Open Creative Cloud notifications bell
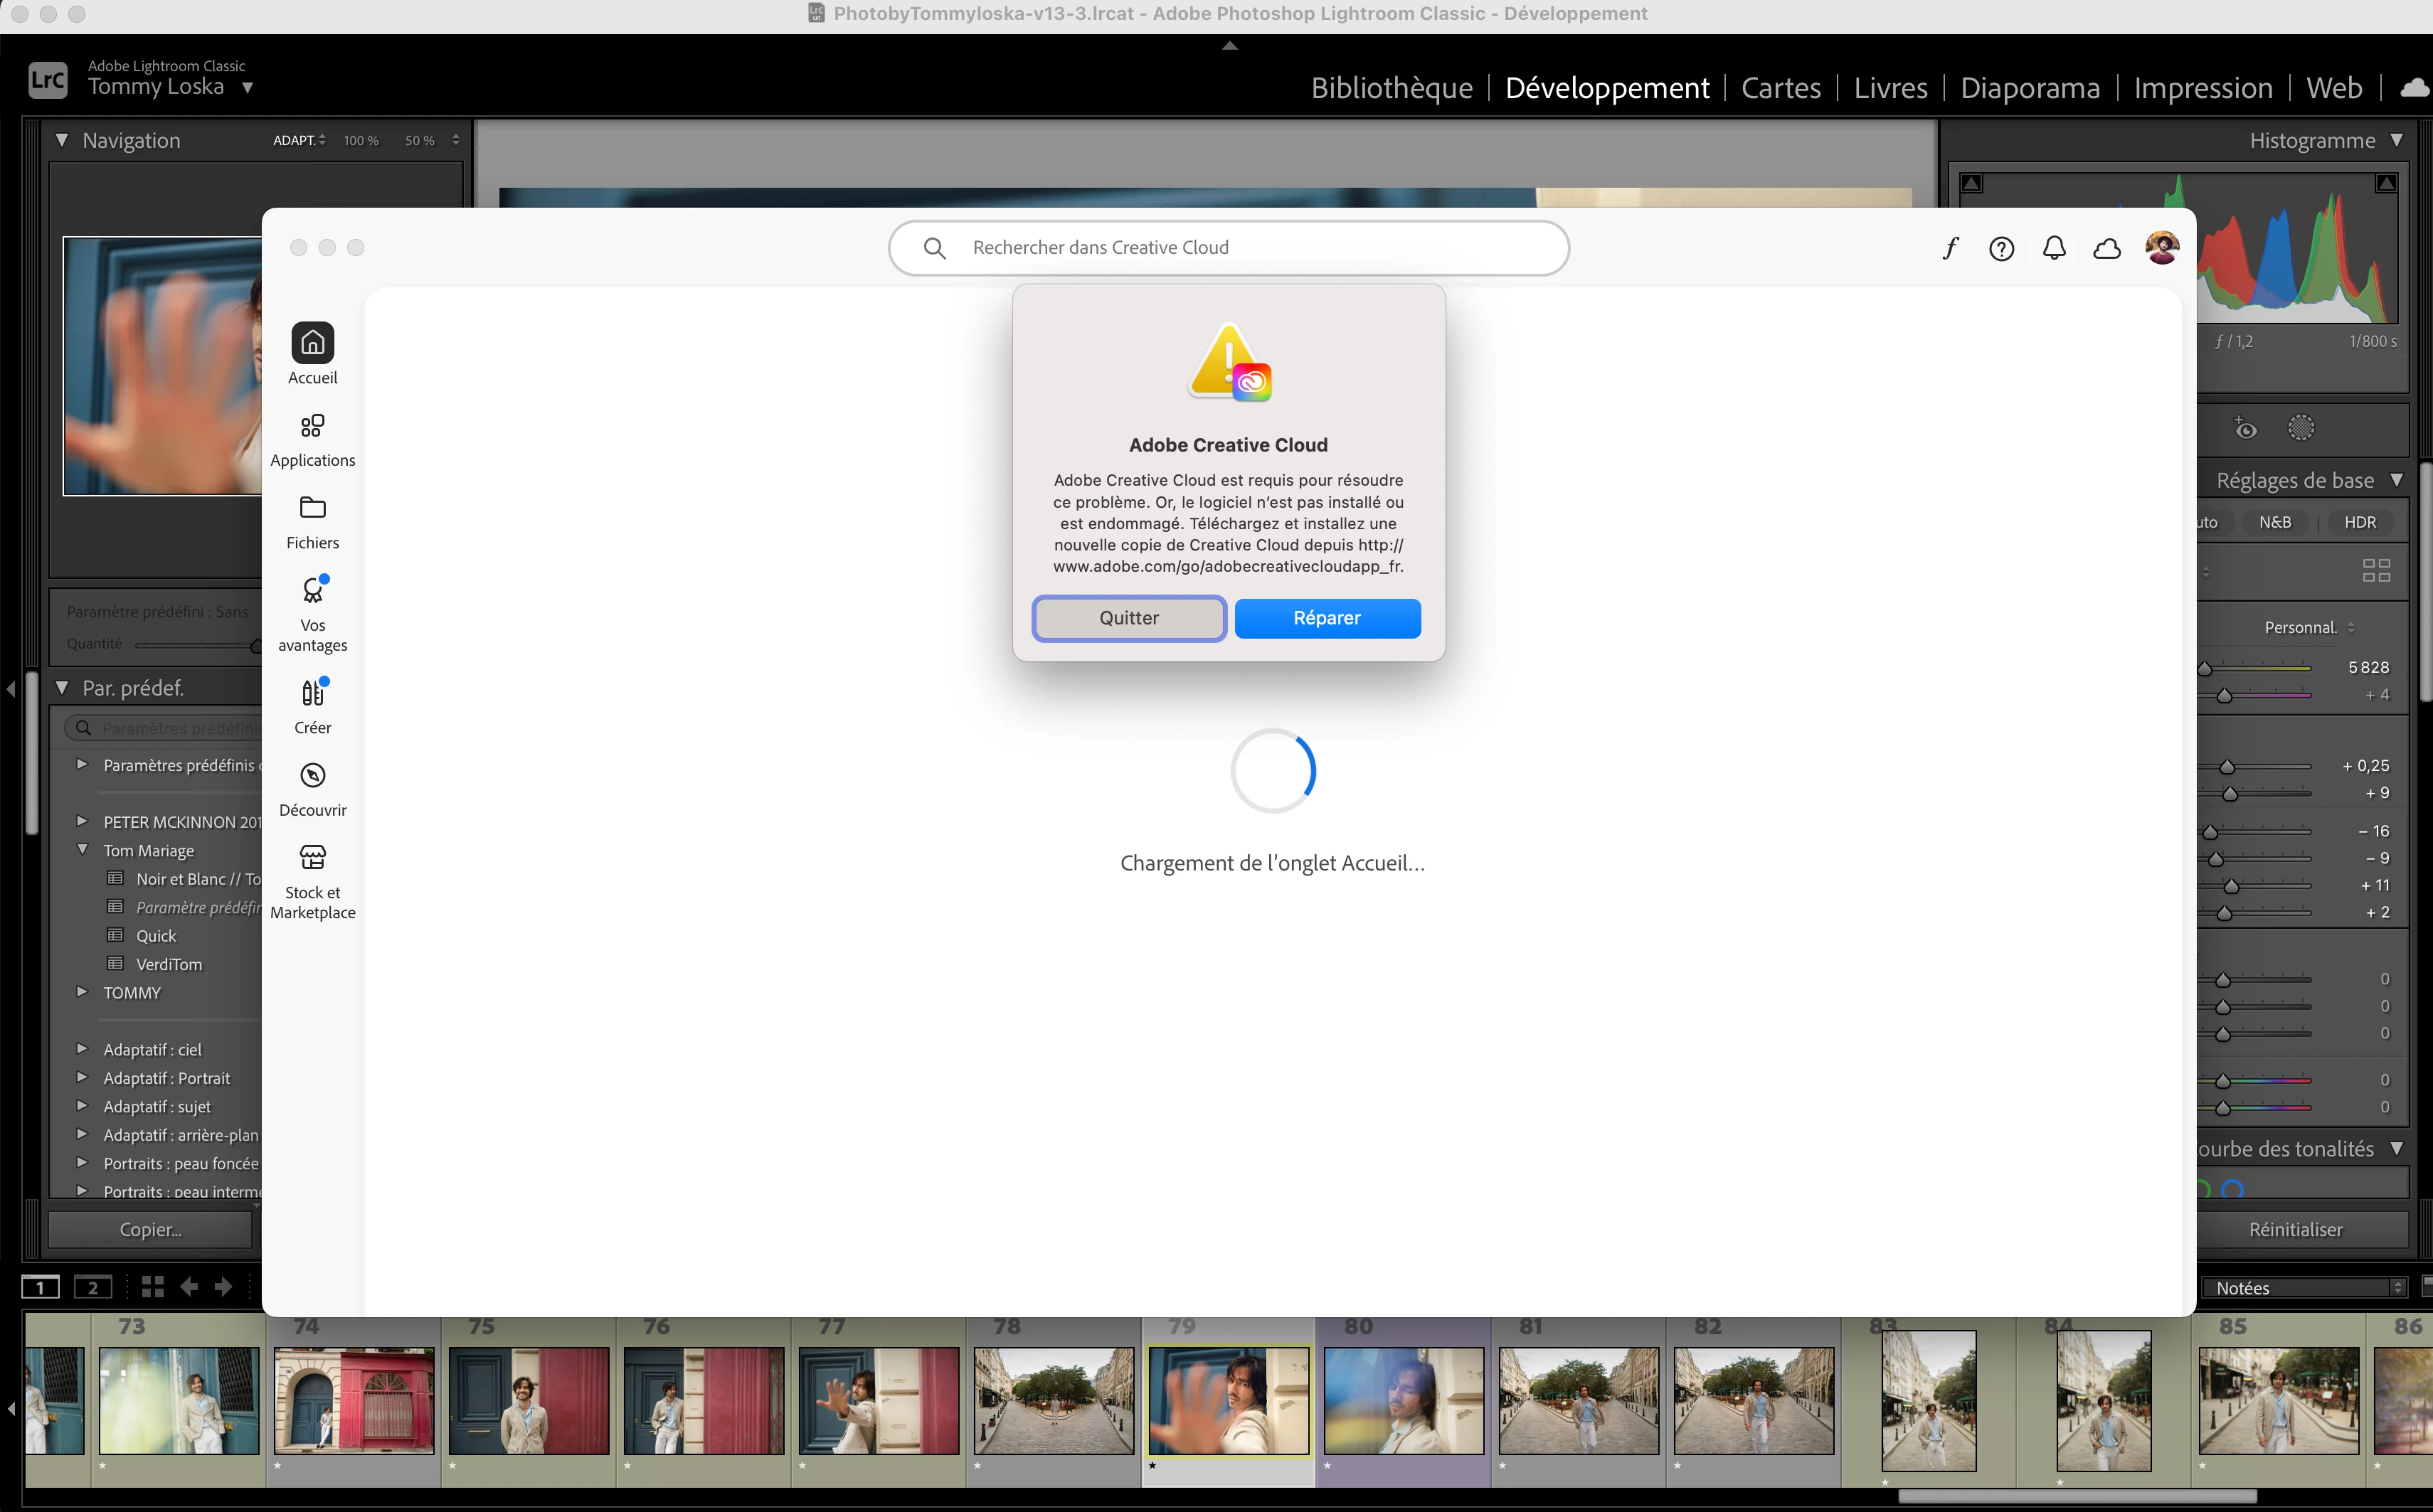This screenshot has width=2433, height=1512. click(x=2054, y=248)
